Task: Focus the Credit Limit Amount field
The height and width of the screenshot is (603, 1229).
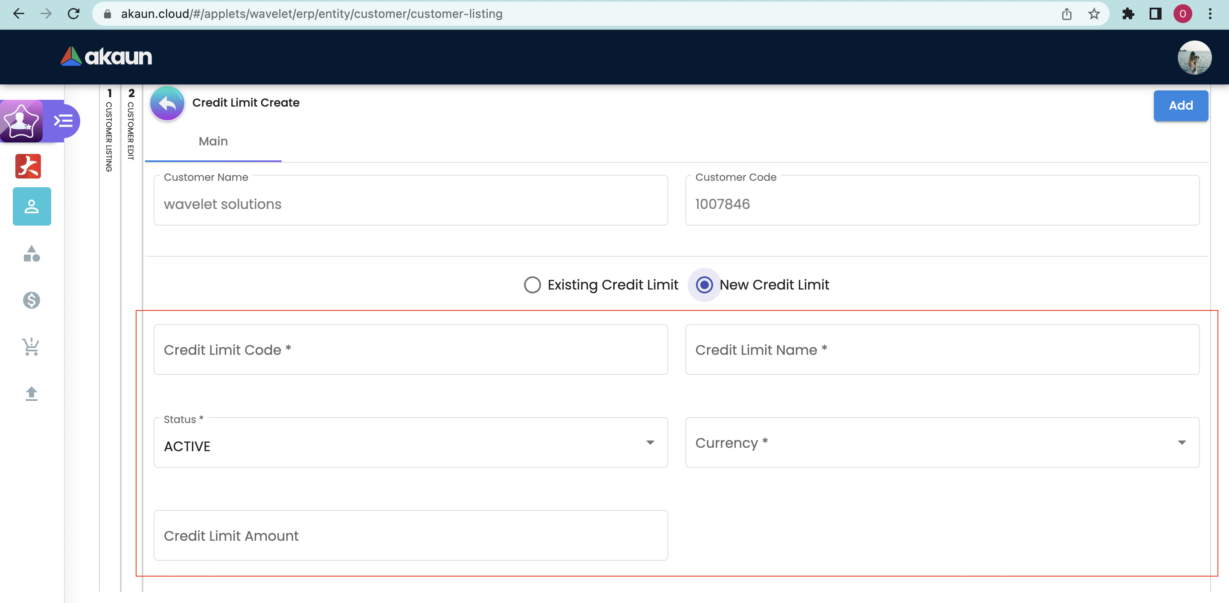Action: (x=410, y=535)
